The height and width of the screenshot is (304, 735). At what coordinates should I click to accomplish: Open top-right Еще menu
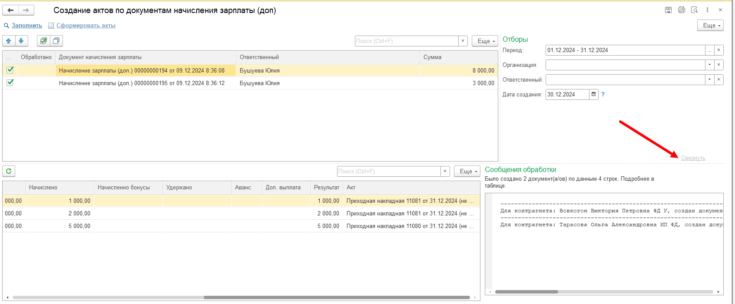pos(710,25)
